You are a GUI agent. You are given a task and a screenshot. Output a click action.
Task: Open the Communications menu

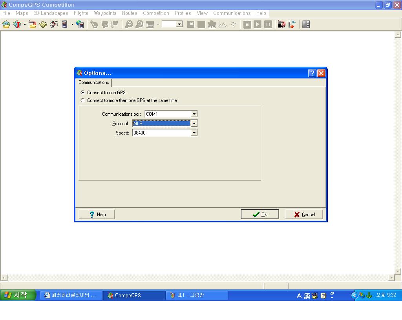232,13
